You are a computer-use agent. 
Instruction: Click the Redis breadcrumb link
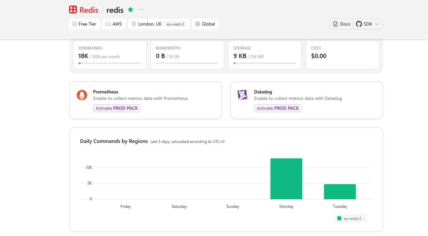click(89, 10)
